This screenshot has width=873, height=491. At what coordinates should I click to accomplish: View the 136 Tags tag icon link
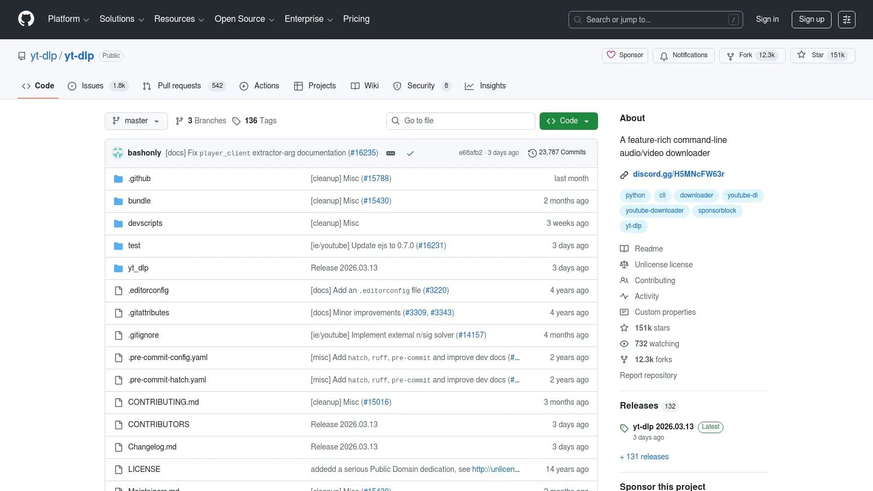tap(237, 121)
